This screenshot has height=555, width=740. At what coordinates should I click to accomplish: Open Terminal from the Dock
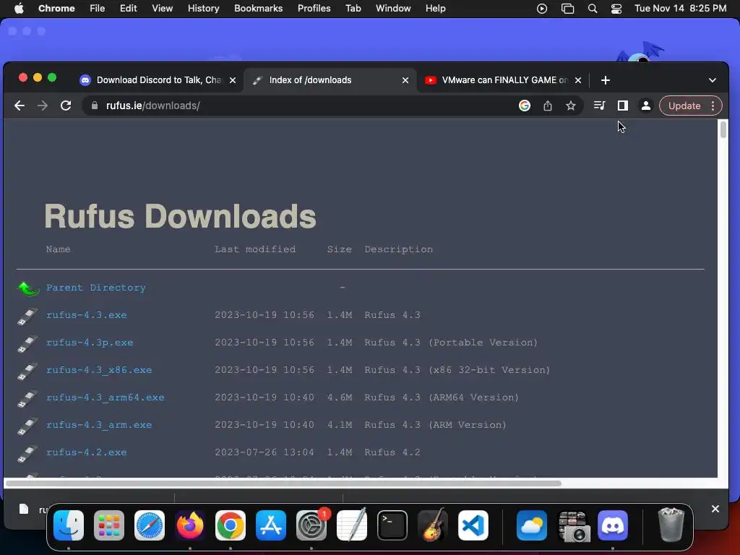[x=392, y=525]
